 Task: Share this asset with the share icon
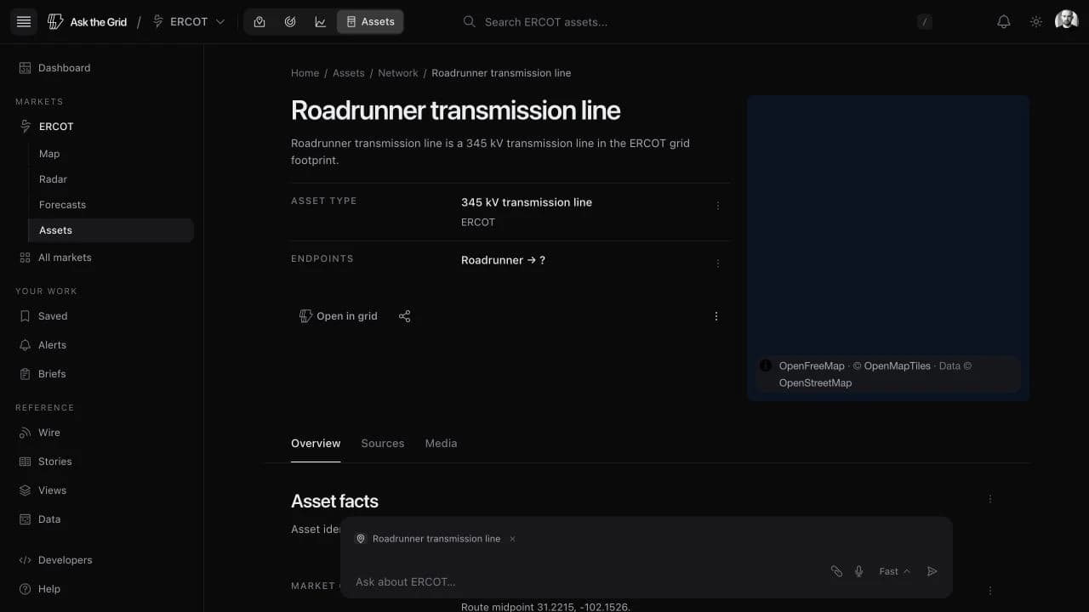click(405, 316)
